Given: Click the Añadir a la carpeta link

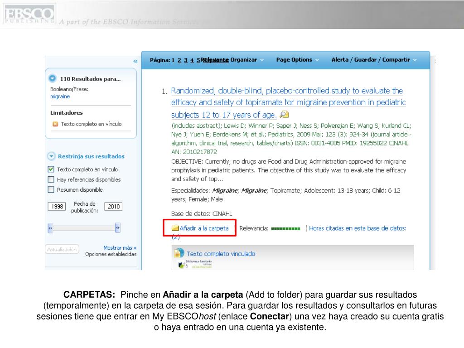Looking at the screenshot, I should point(204,228).
